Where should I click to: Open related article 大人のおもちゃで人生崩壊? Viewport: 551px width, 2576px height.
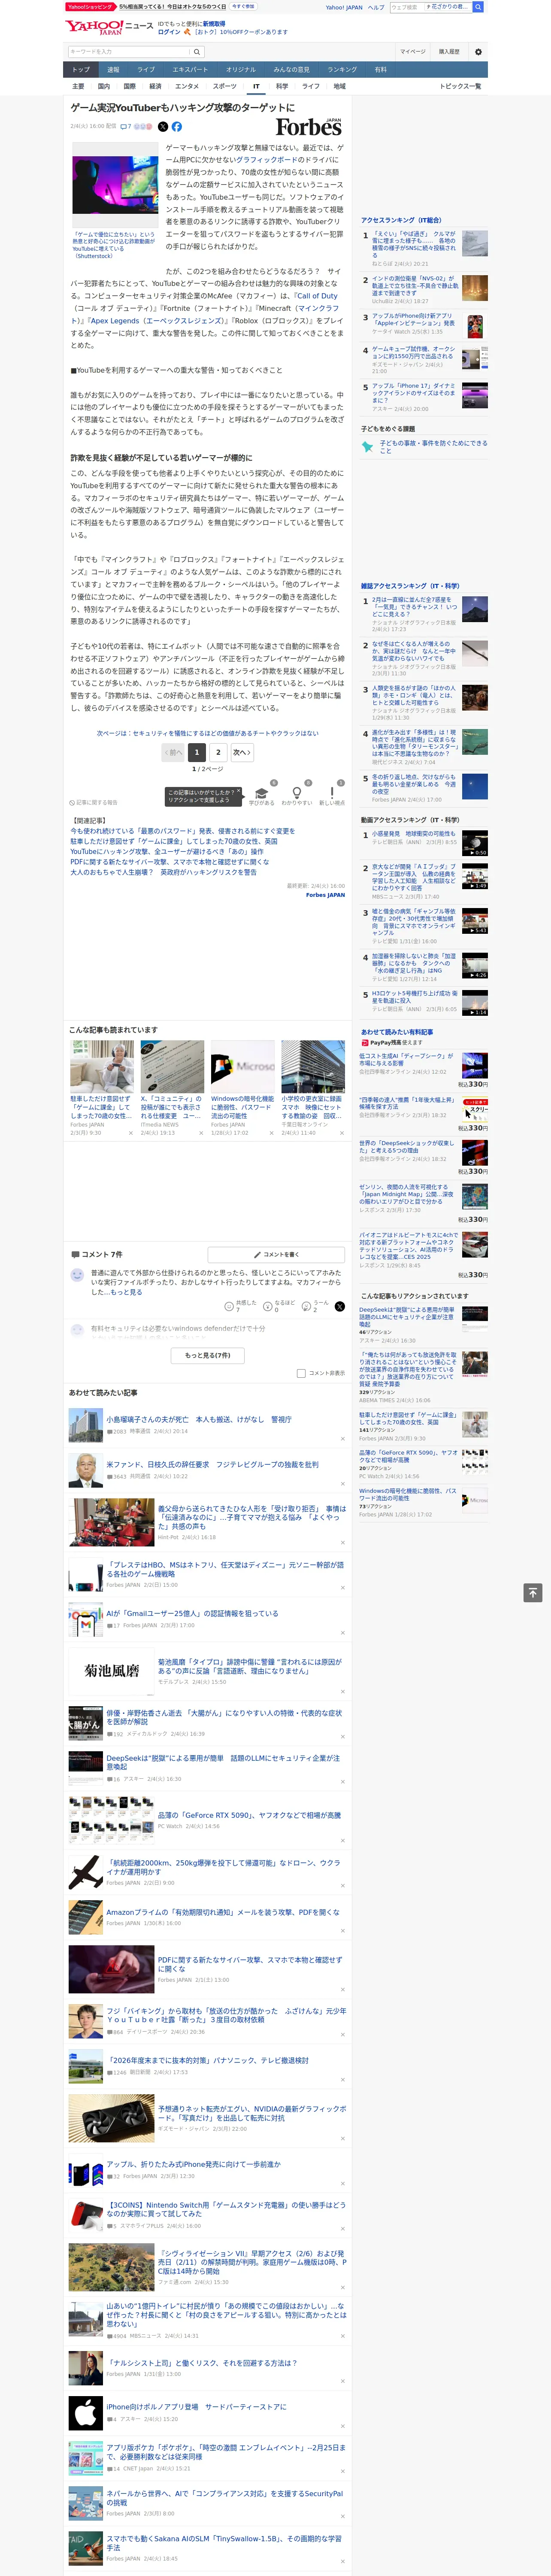163,872
